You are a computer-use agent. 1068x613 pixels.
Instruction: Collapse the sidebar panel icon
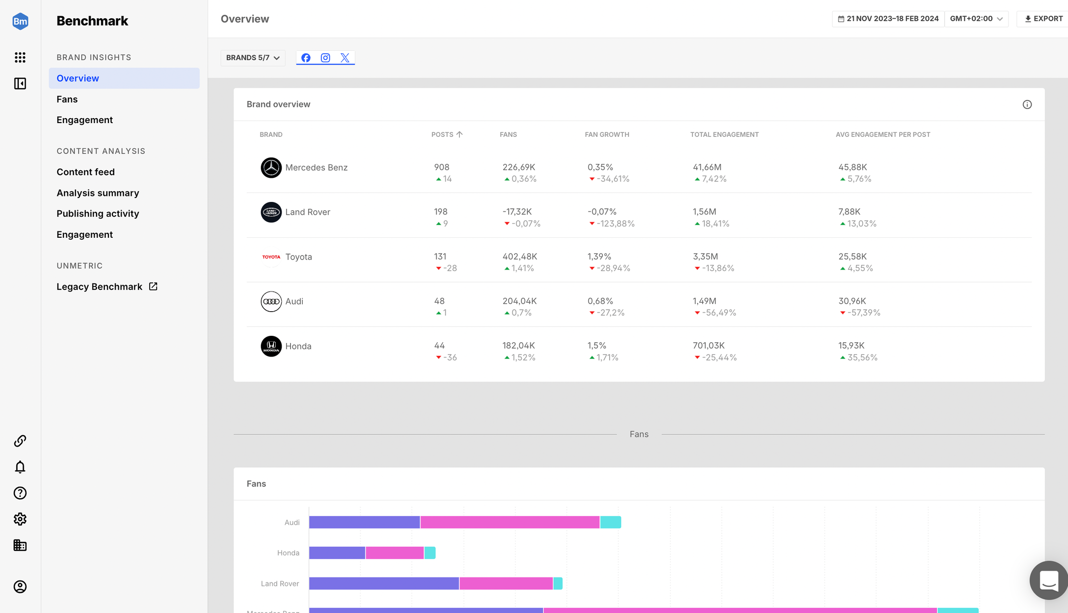[x=20, y=84]
